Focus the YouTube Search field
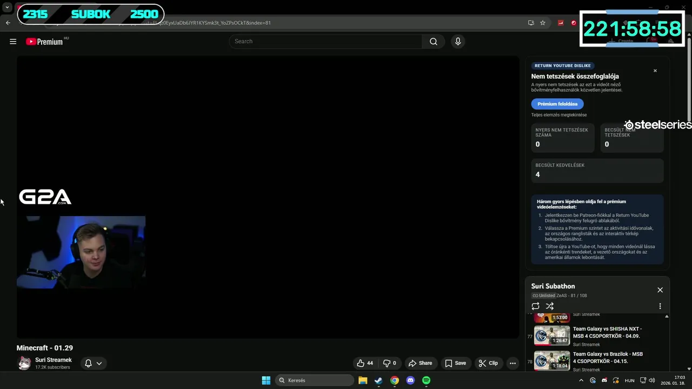 click(x=326, y=42)
